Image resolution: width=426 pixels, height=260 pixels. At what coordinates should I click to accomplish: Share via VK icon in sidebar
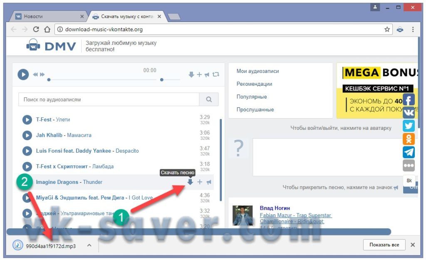pos(409,112)
